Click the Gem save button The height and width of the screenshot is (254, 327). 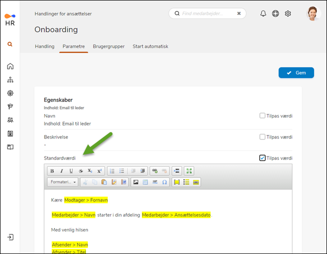tap(296, 72)
